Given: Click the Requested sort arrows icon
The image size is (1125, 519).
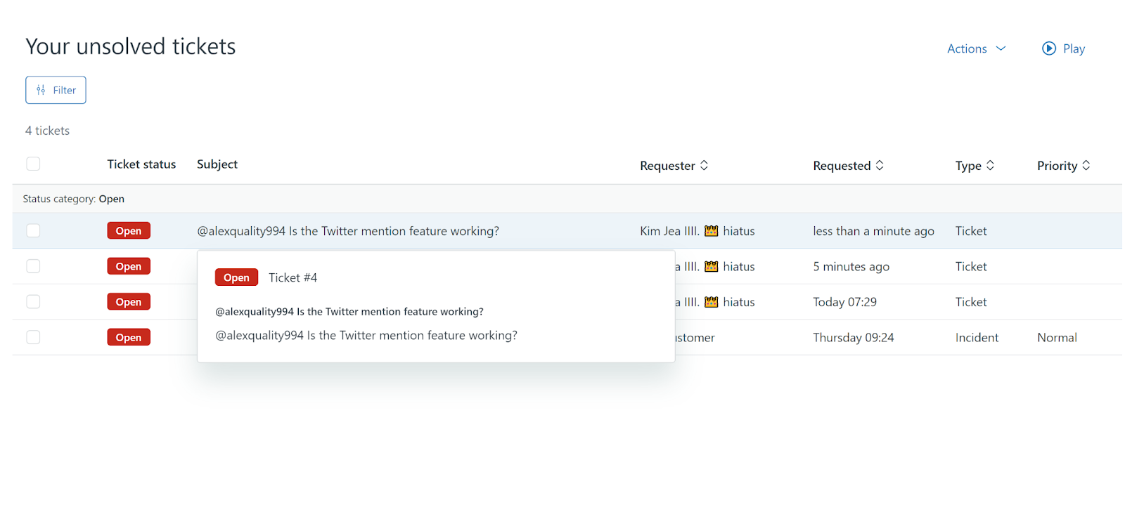Looking at the screenshot, I should (879, 165).
